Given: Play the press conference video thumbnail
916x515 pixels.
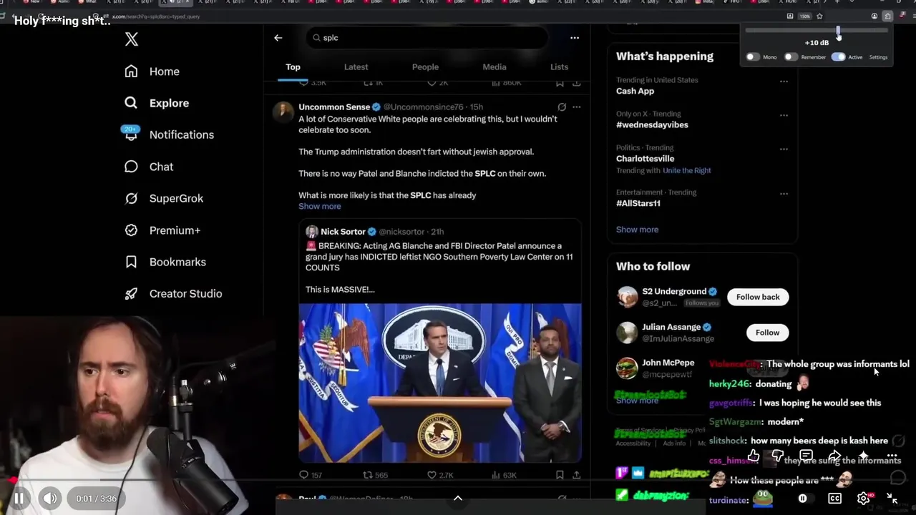Looking at the screenshot, I should point(440,383).
